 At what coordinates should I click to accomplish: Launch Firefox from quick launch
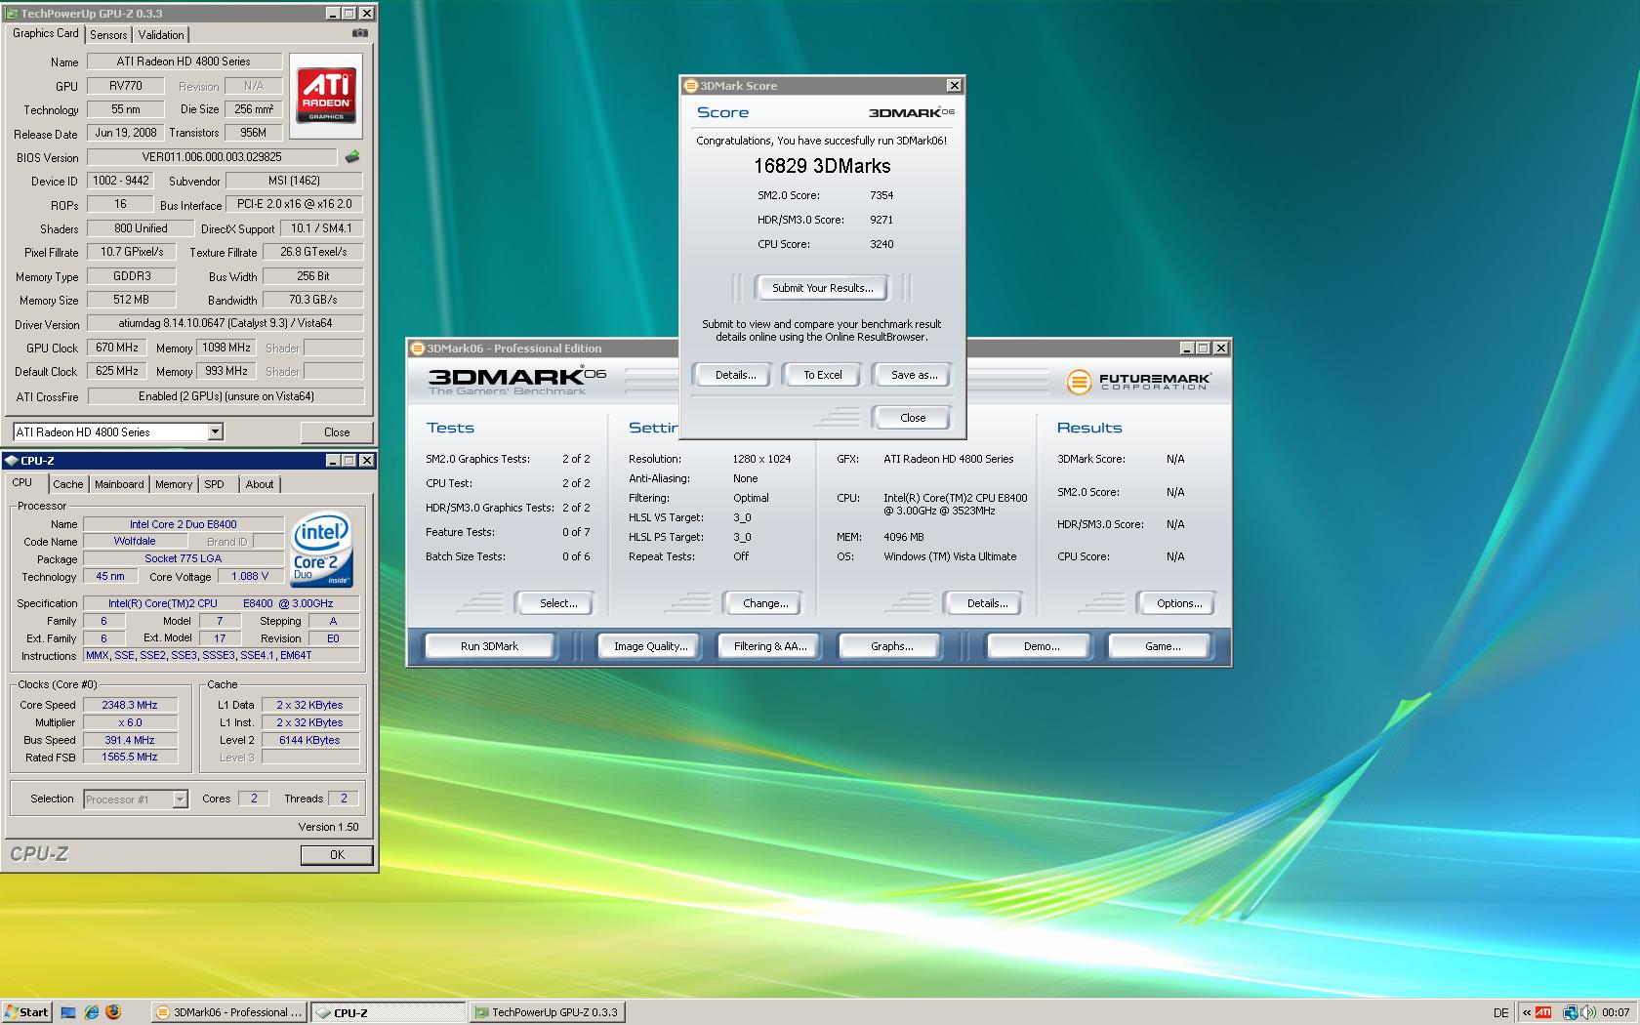pyautogui.click(x=113, y=1012)
